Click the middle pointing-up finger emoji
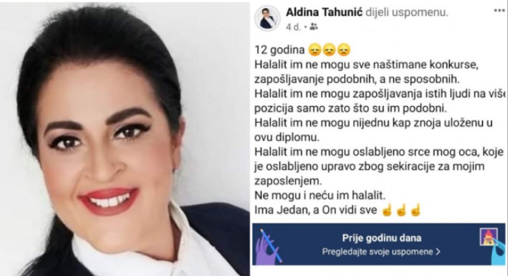Image resolution: width=508 pixels, height=276 pixels. (401, 211)
